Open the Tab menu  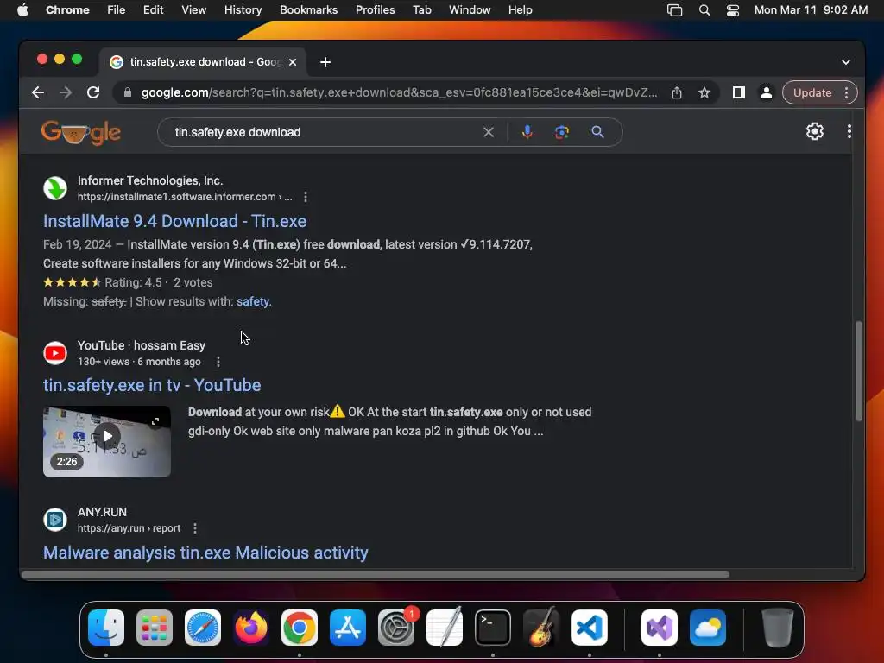click(421, 10)
